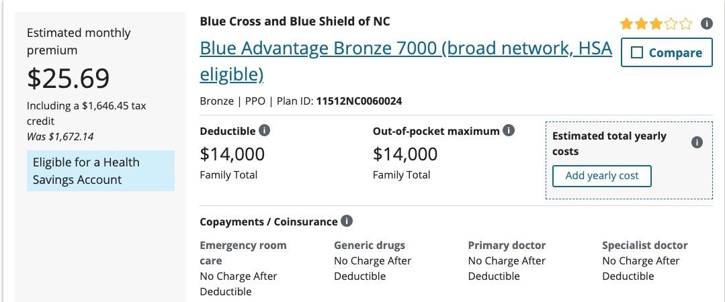Open info icon for Estimated total yearly costs
The image size is (725, 302).
click(697, 143)
